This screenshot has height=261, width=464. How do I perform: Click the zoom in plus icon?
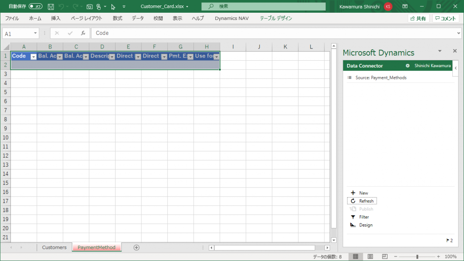(439, 256)
